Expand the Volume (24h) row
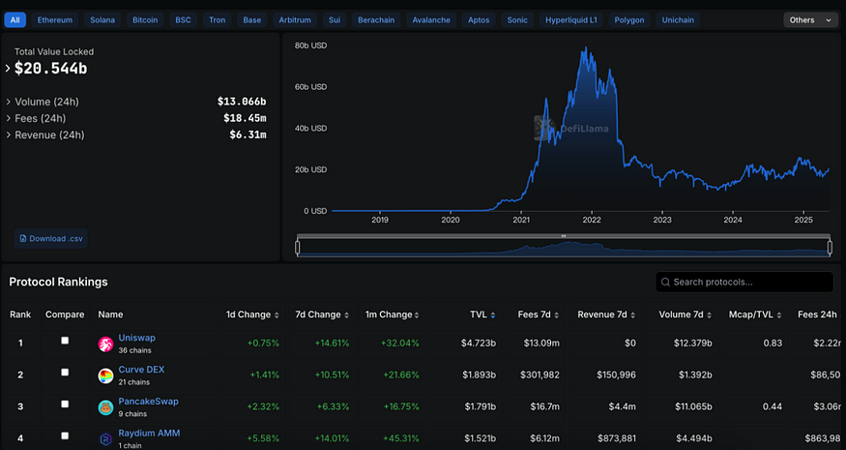 click(9, 102)
